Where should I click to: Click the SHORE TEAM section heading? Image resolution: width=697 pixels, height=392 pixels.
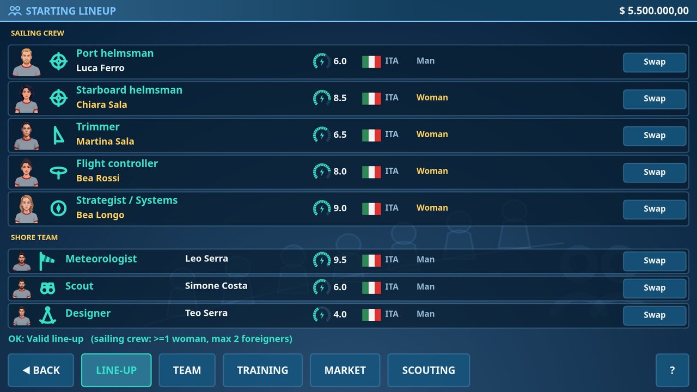coord(34,237)
